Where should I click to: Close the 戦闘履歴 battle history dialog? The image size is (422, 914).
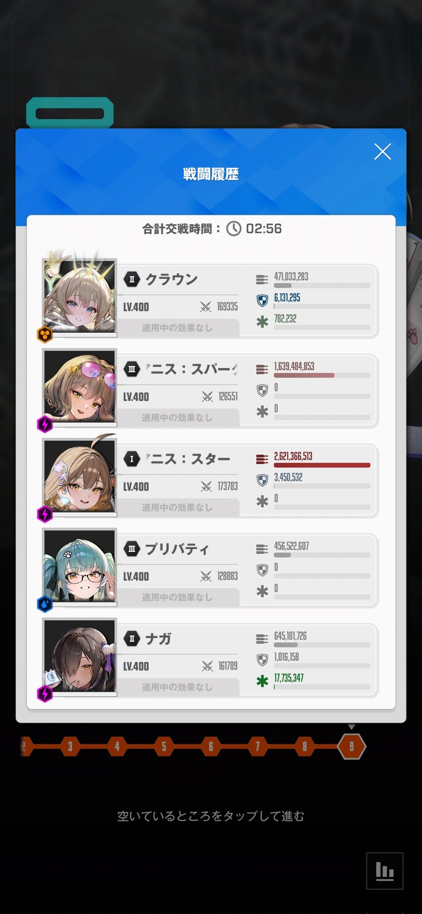point(382,152)
